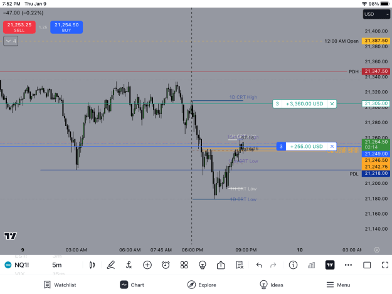
Task: Open chart settings gear at the time axis corner
Action: click(377, 249)
